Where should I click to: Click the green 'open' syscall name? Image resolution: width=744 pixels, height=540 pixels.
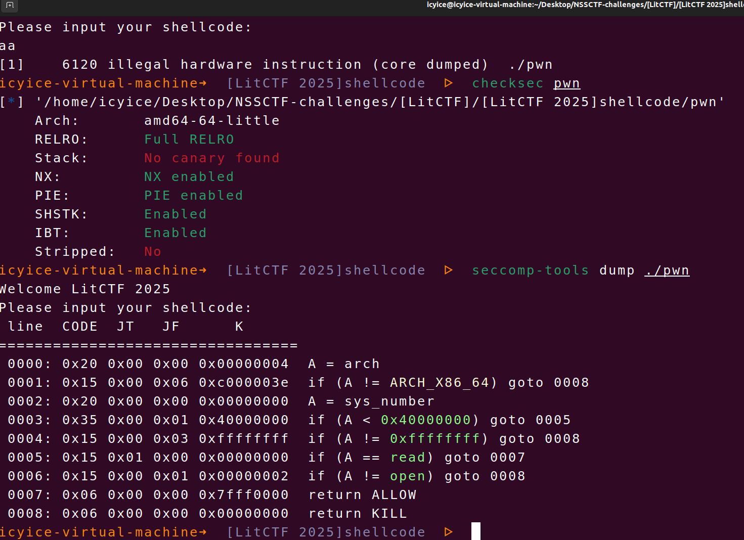click(x=408, y=476)
